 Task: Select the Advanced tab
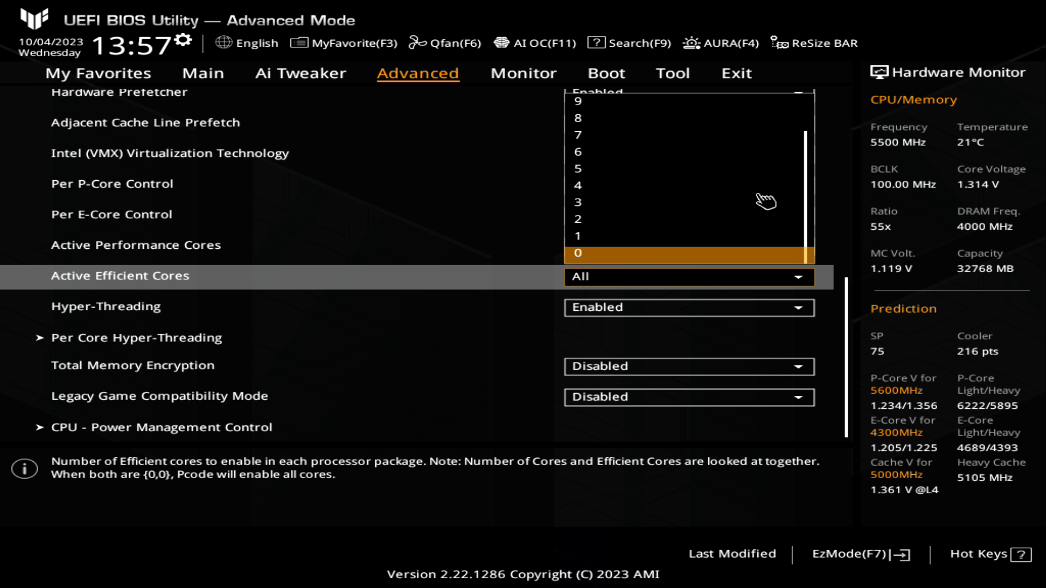[x=418, y=73]
